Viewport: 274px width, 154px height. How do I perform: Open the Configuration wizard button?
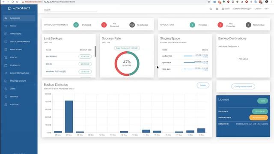243,86
